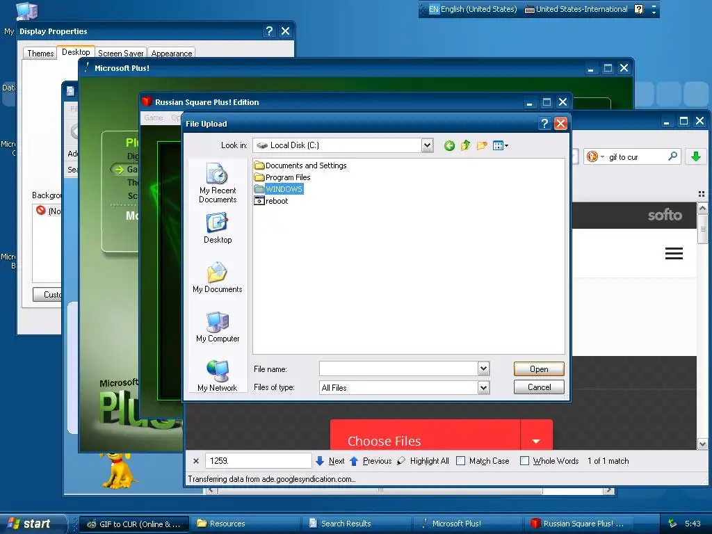Screen dimensions: 712x534
Task: Click the browser search magnifier icon
Action: click(x=673, y=156)
